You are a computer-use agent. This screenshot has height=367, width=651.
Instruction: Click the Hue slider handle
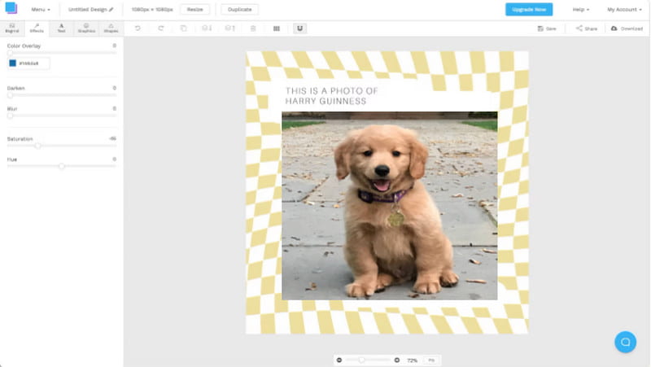pos(62,166)
